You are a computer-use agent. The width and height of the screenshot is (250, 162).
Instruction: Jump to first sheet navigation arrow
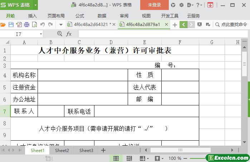click(x=3, y=150)
